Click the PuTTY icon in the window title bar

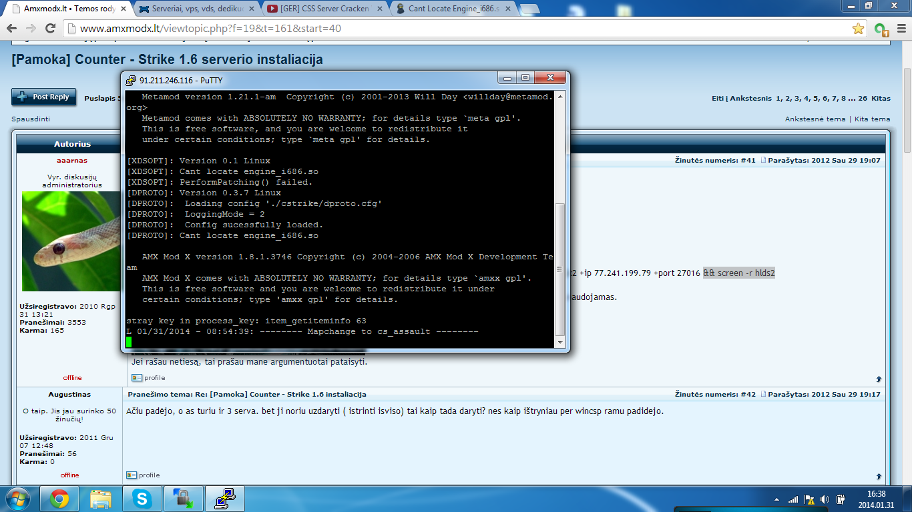coord(131,80)
